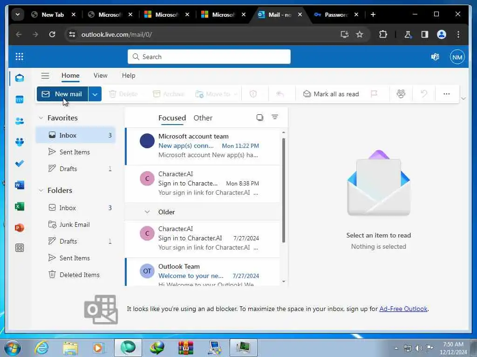Launch Internet Explorer from the taskbar
Image resolution: width=477 pixels, height=357 pixels.
click(41, 348)
